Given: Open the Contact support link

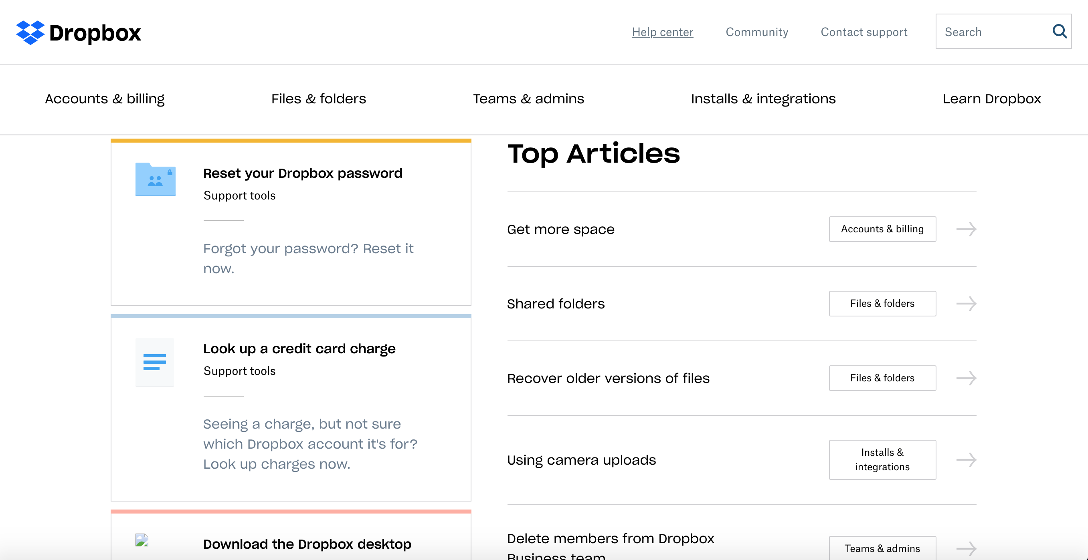Looking at the screenshot, I should 864,32.
